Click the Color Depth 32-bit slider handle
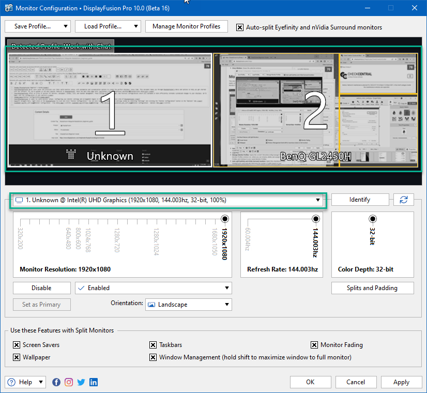The height and width of the screenshot is (393, 427). click(373, 219)
